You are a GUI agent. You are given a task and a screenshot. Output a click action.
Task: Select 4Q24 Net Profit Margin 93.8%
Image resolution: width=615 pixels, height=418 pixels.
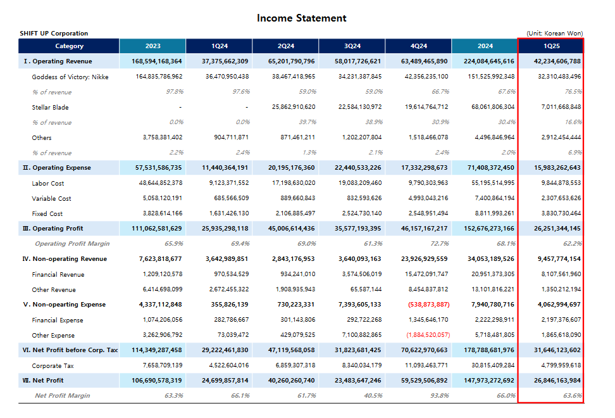point(440,396)
